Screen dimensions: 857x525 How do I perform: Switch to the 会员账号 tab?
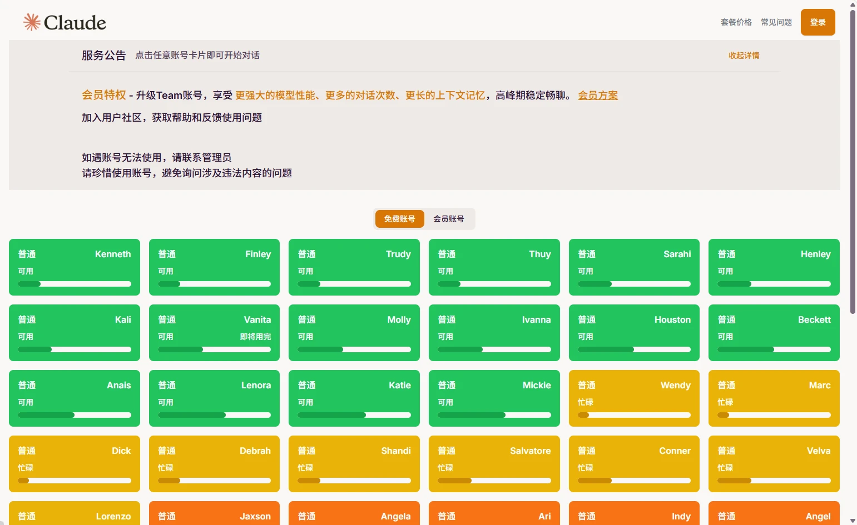click(448, 219)
